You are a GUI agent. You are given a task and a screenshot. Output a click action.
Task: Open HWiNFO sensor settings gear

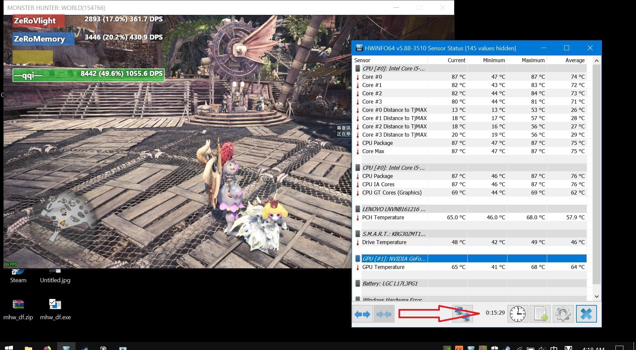pyautogui.click(x=563, y=314)
